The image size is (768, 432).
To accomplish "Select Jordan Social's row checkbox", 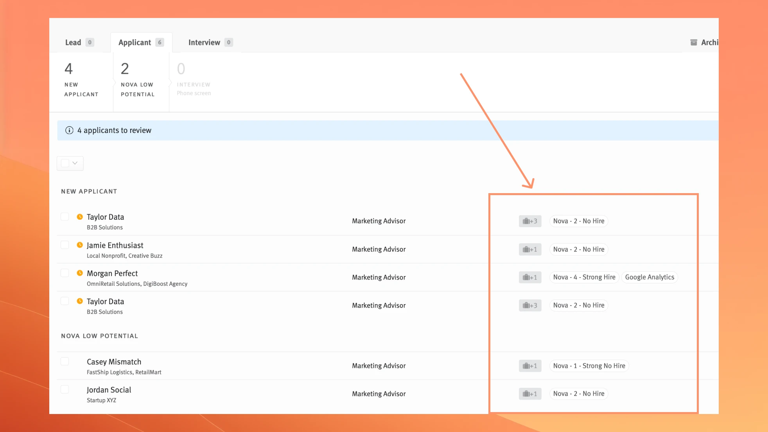I will [65, 389].
